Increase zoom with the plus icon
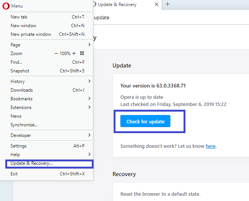Viewport: 249px width, 201px height. [74, 53]
